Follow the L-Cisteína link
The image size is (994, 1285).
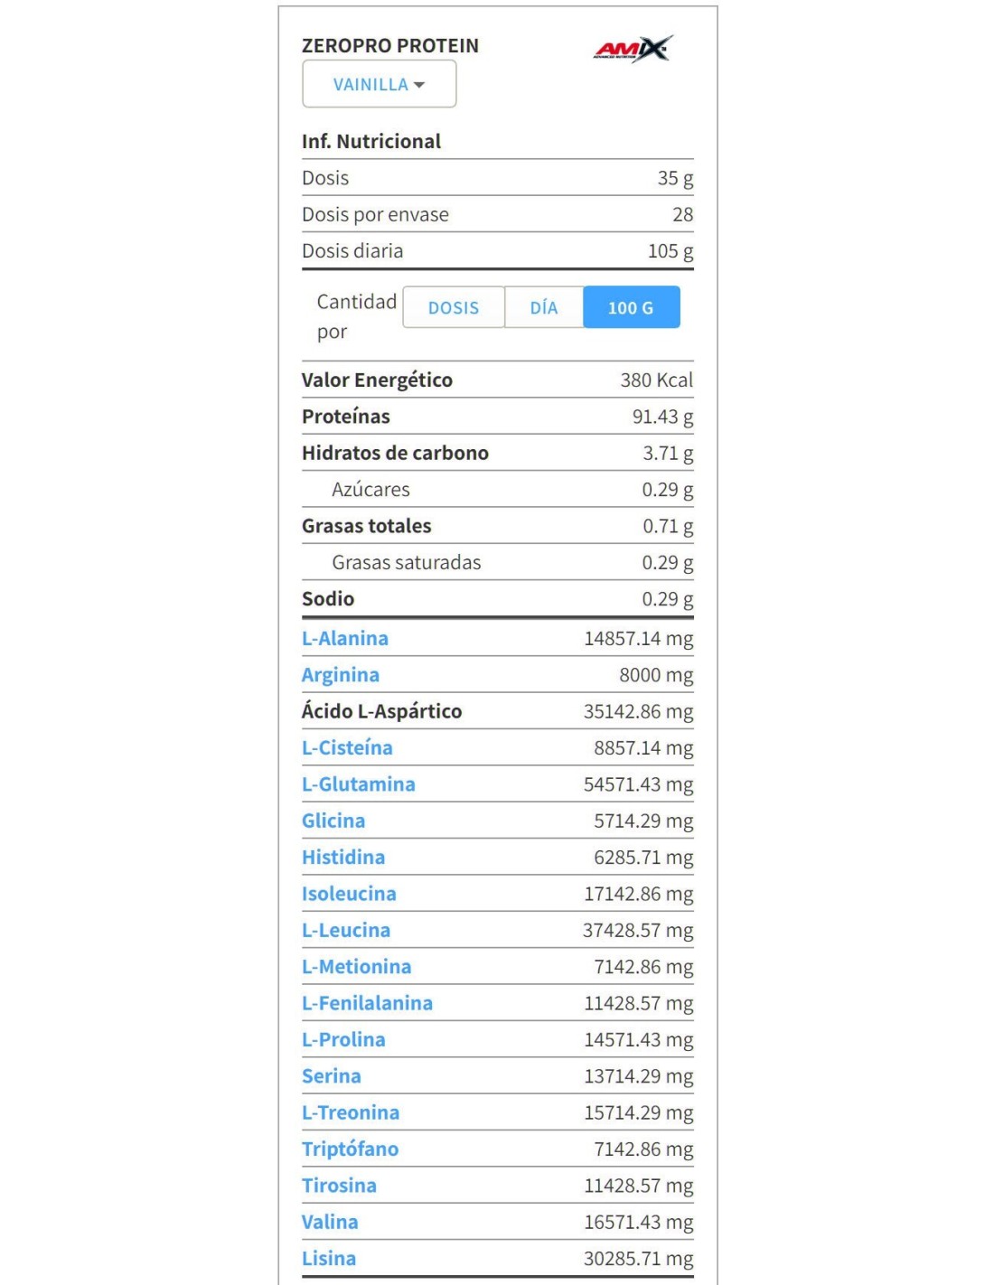tap(347, 747)
